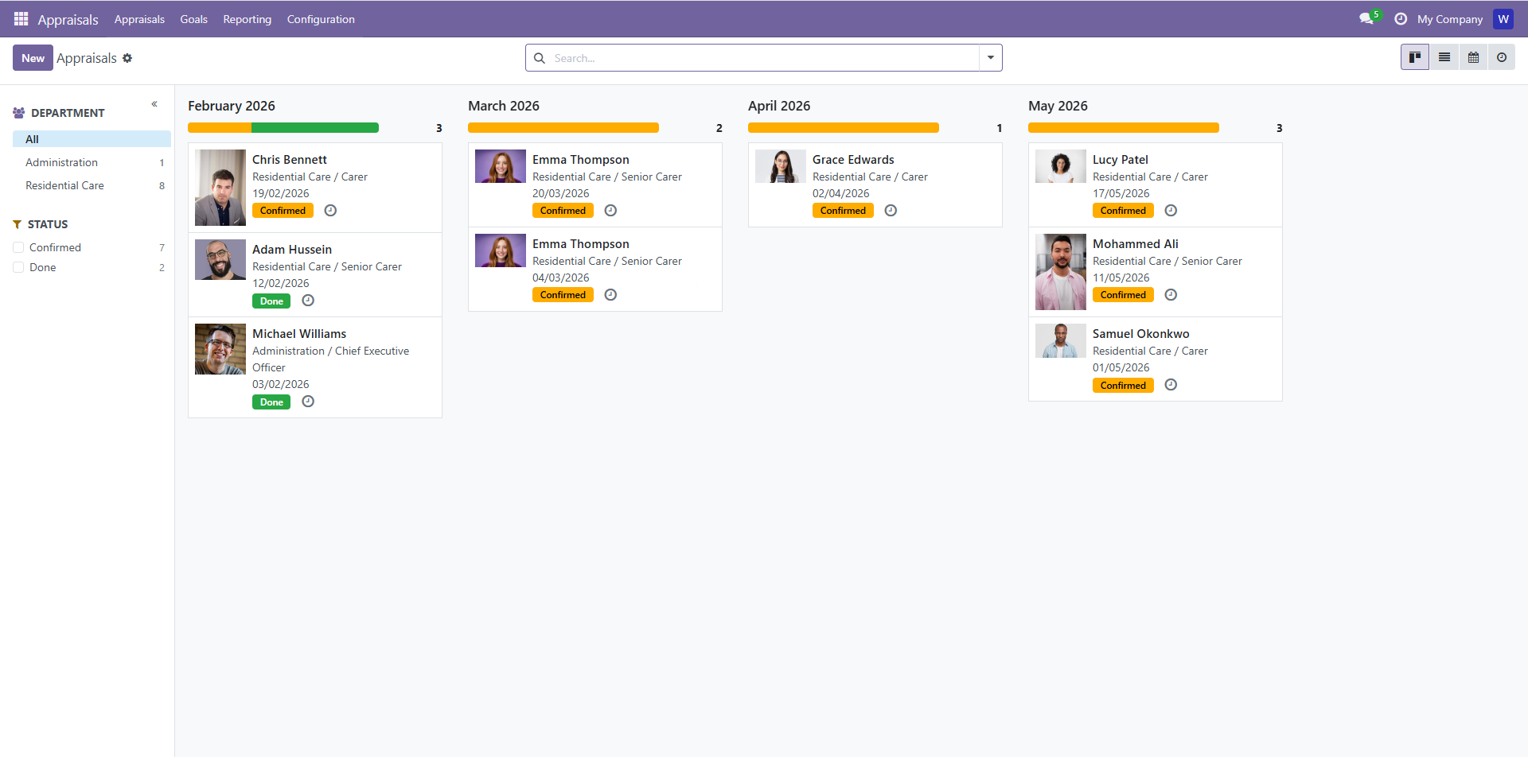Open activity clock on Grace Edwards card
The height and width of the screenshot is (757, 1528).
point(891,211)
